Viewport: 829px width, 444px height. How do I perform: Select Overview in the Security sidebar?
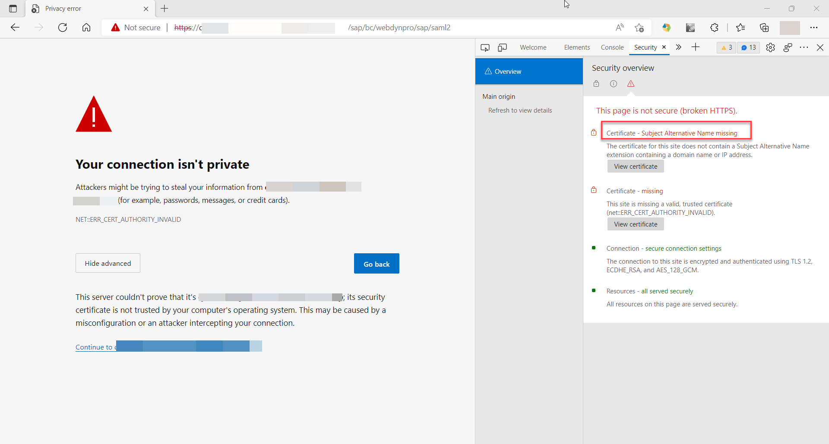pos(529,71)
